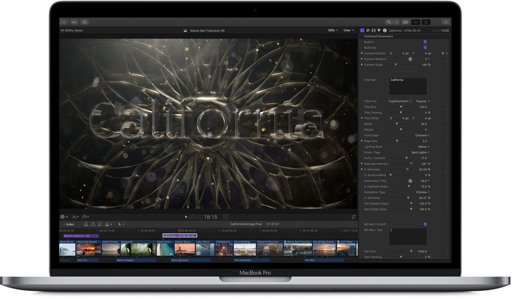Click the clapperboard icon beside project name
The width and height of the screenshot is (512, 298).
[185, 30]
